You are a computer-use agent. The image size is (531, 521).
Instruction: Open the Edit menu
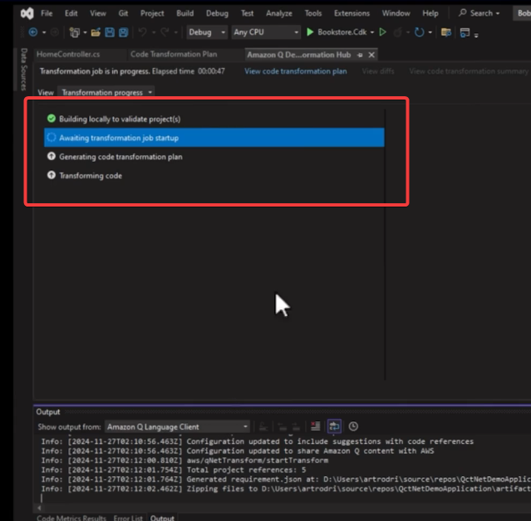tap(71, 13)
